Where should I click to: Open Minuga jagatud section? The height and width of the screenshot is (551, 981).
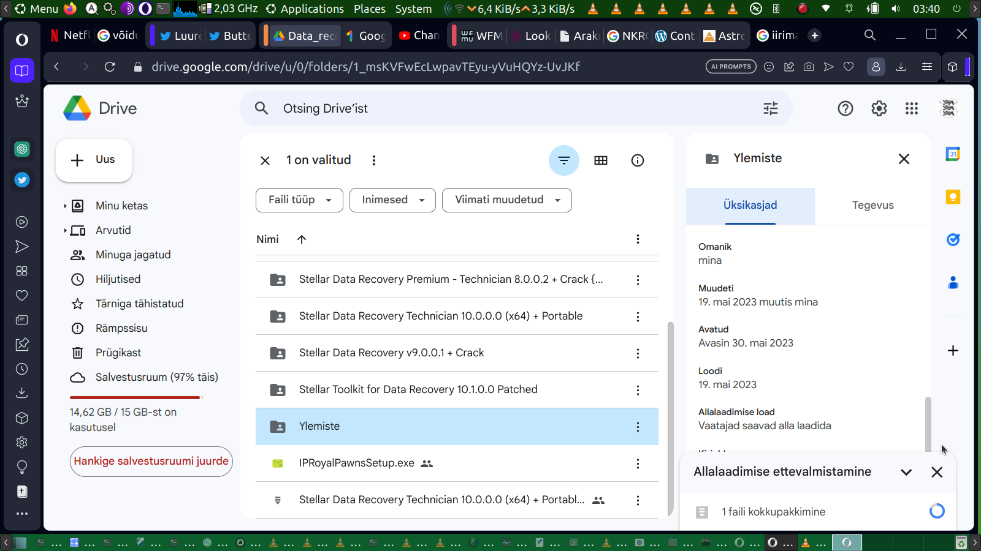click(133, 255)
